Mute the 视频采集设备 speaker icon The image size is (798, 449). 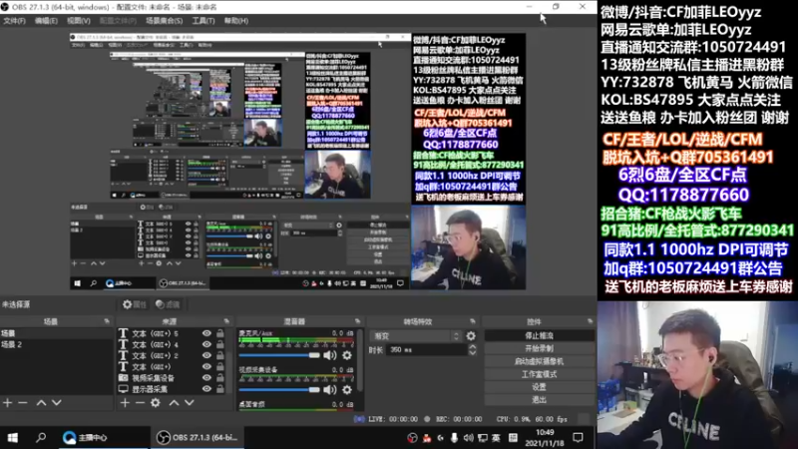pyautogui.click(x=330, y=390)
